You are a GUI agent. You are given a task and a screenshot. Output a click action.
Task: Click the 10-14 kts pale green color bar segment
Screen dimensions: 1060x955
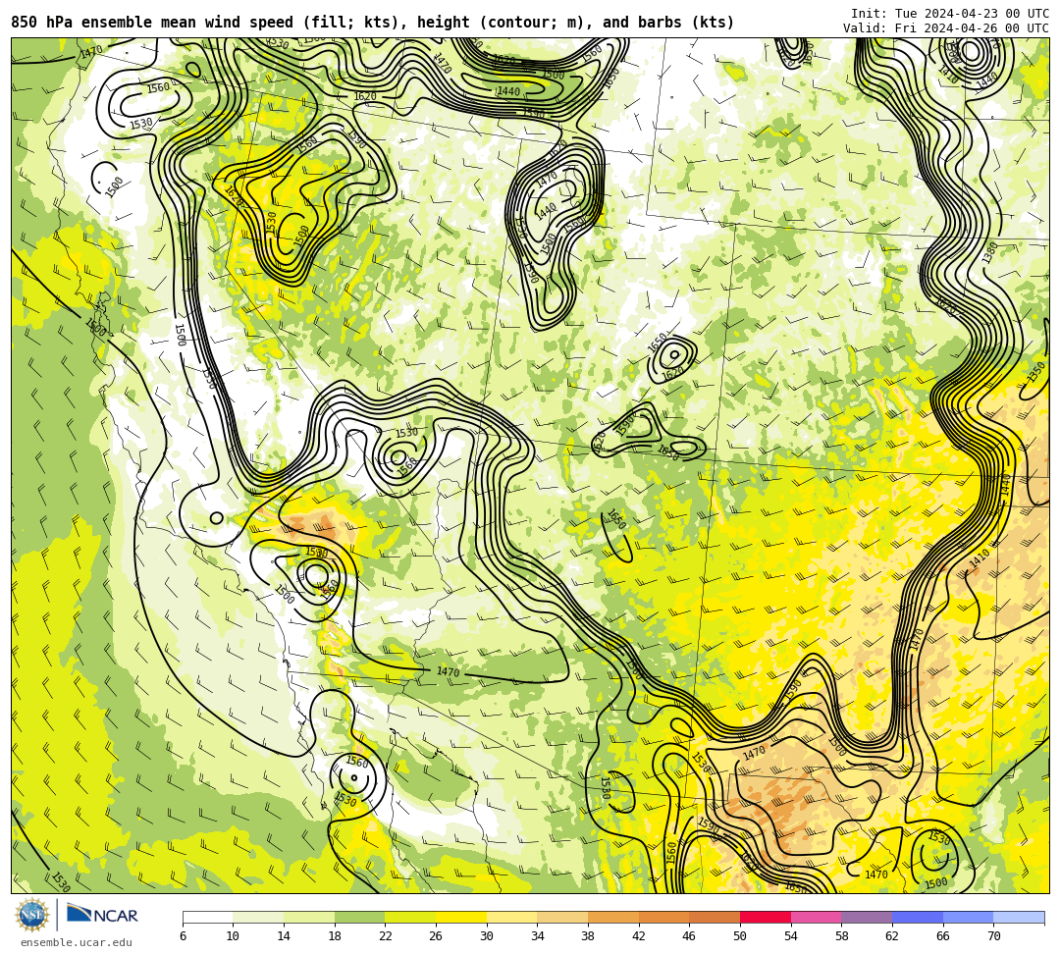coord(258,917)
